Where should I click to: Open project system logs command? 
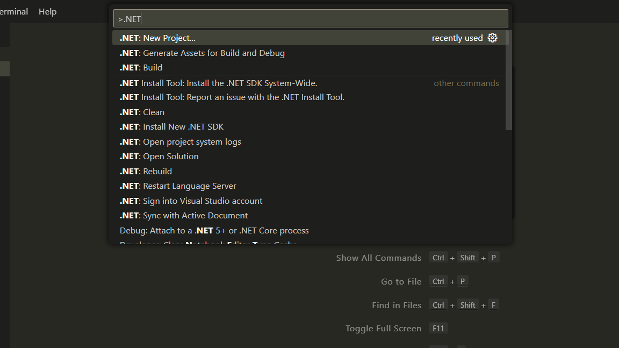(x=309, y=142)
